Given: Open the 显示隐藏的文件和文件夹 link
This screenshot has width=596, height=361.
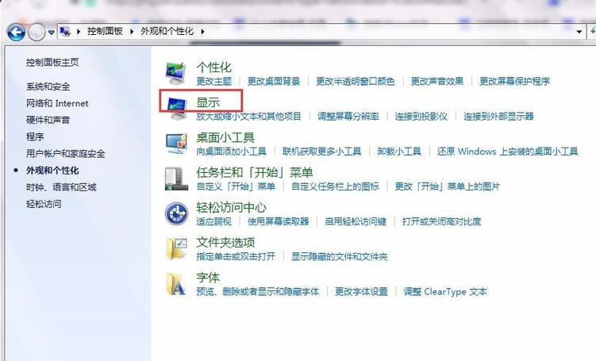Looking at the screenshot, I should pyautogui.click(x=339, y=256).
